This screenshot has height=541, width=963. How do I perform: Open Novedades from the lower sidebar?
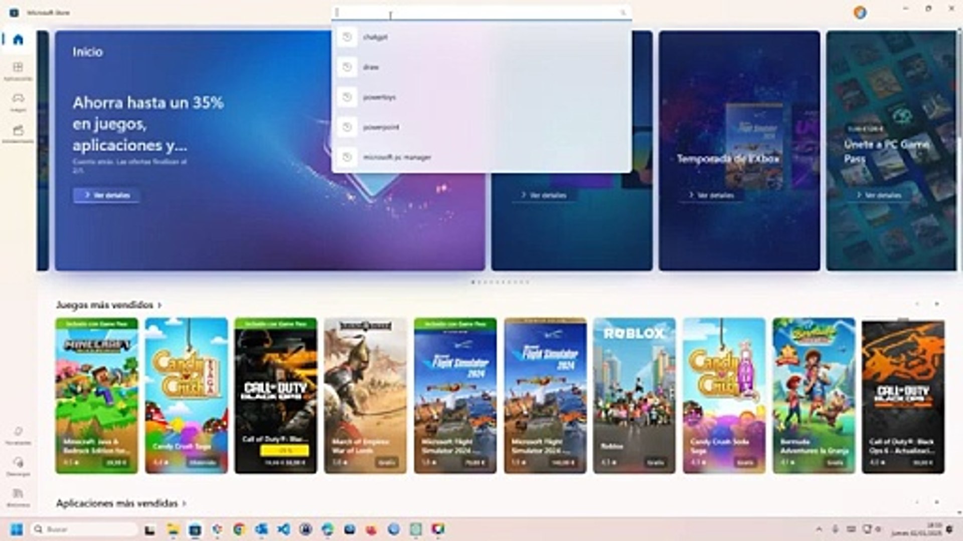point(18,435)
